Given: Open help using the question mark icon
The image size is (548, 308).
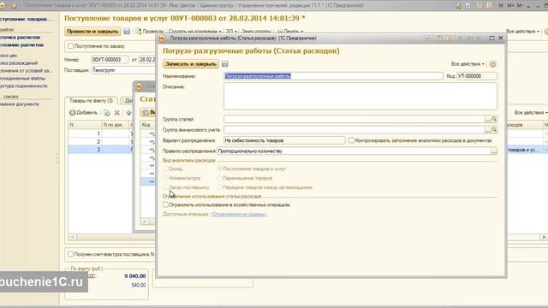Looking at the screenshot, I should (493, 64).
